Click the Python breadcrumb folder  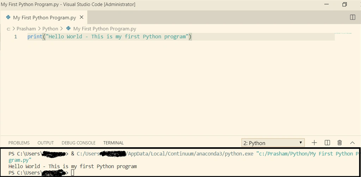[x=50, y=29]
